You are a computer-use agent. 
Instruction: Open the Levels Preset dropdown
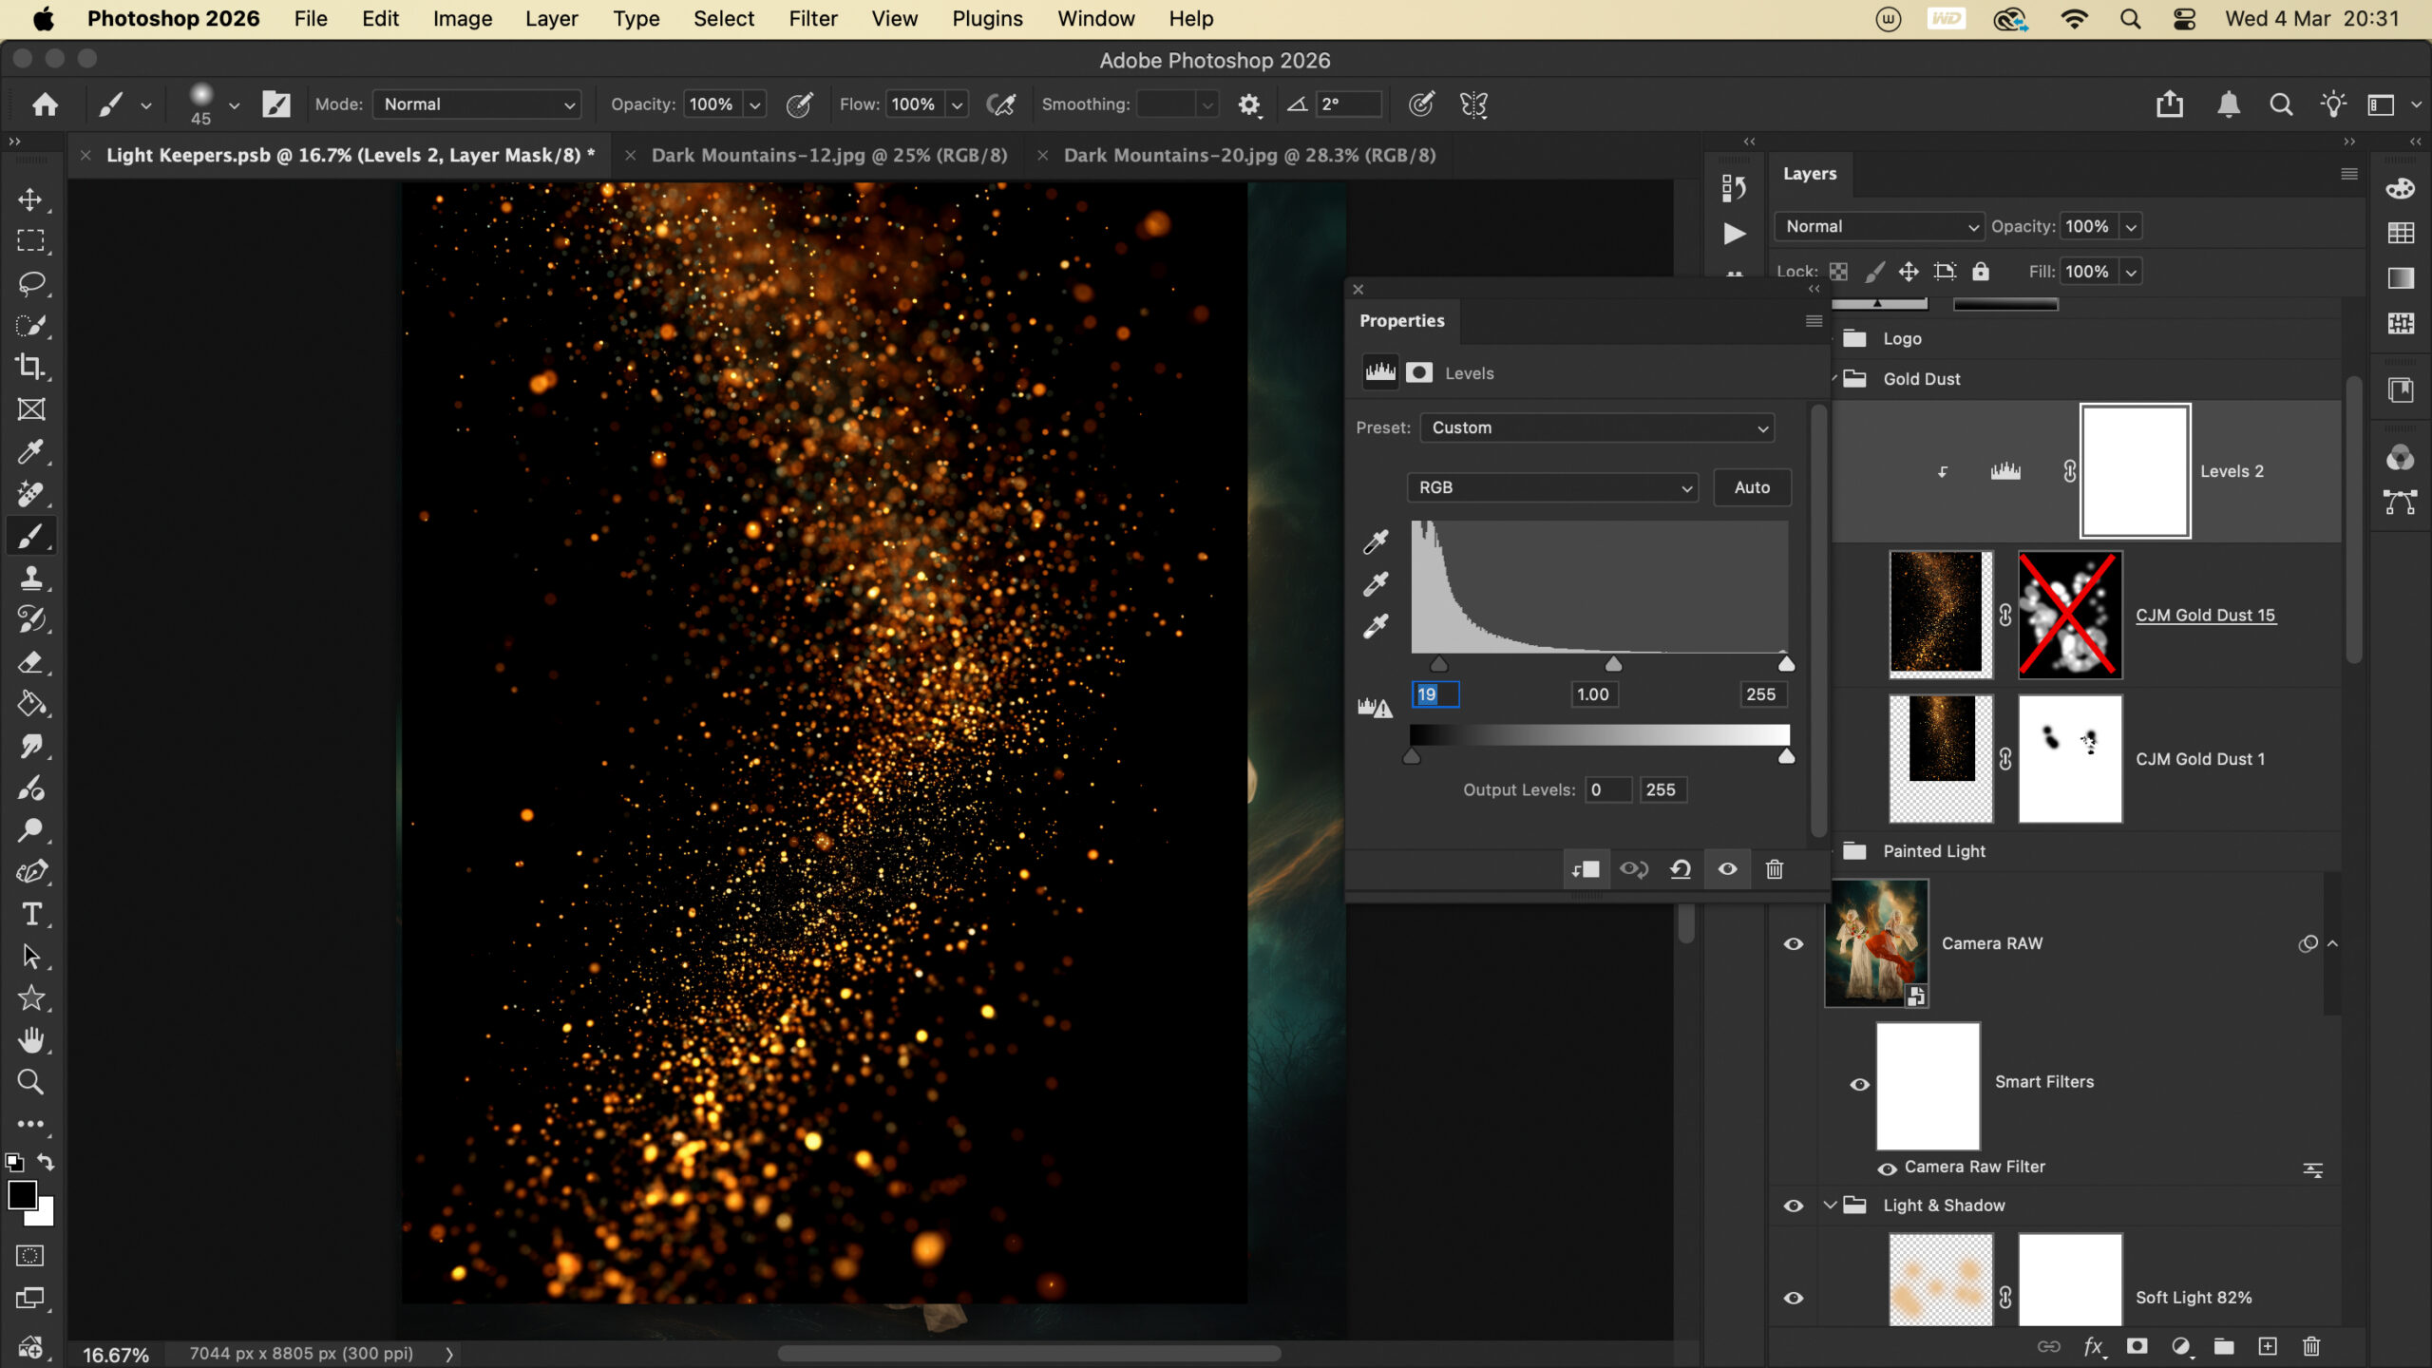[x=1597, y=427]
